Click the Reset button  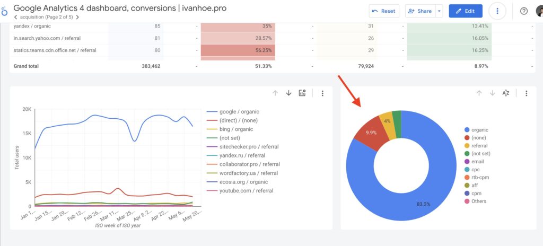point(384,11)
